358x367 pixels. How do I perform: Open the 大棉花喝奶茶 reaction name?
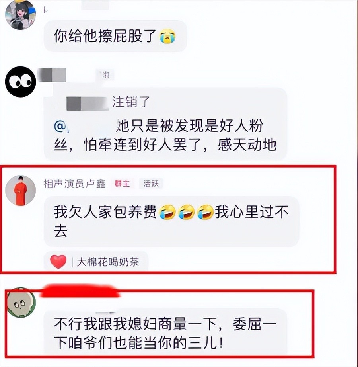click(108, 262)
